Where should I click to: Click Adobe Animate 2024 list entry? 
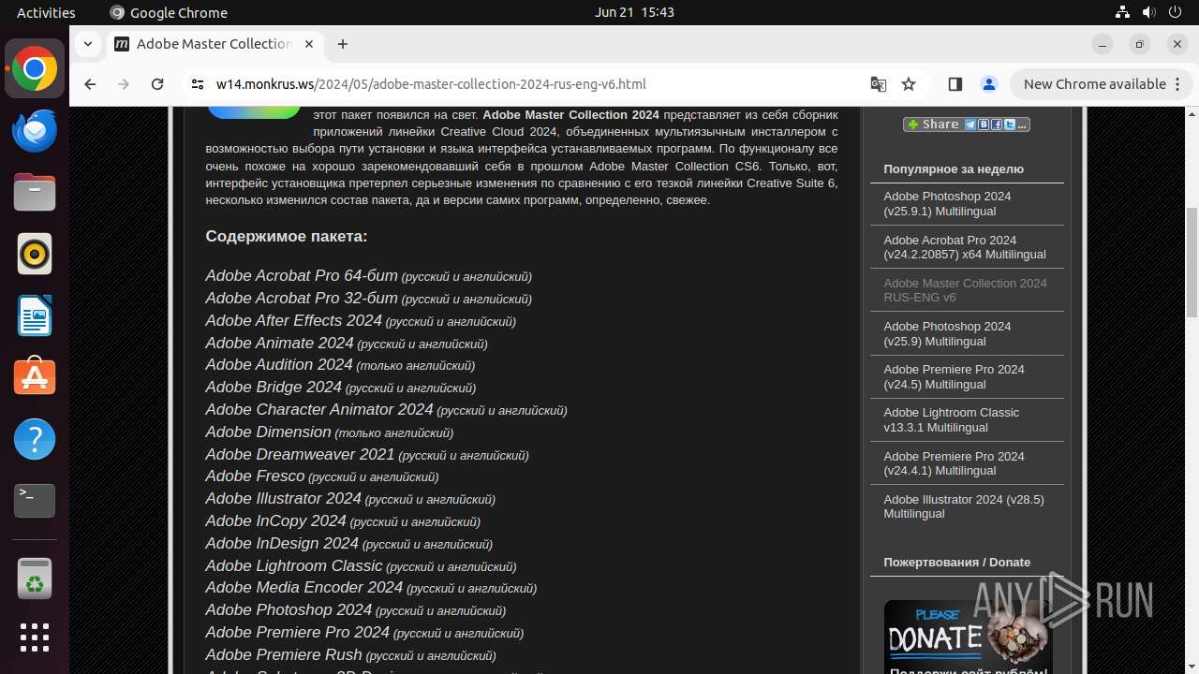click(347, 343)
